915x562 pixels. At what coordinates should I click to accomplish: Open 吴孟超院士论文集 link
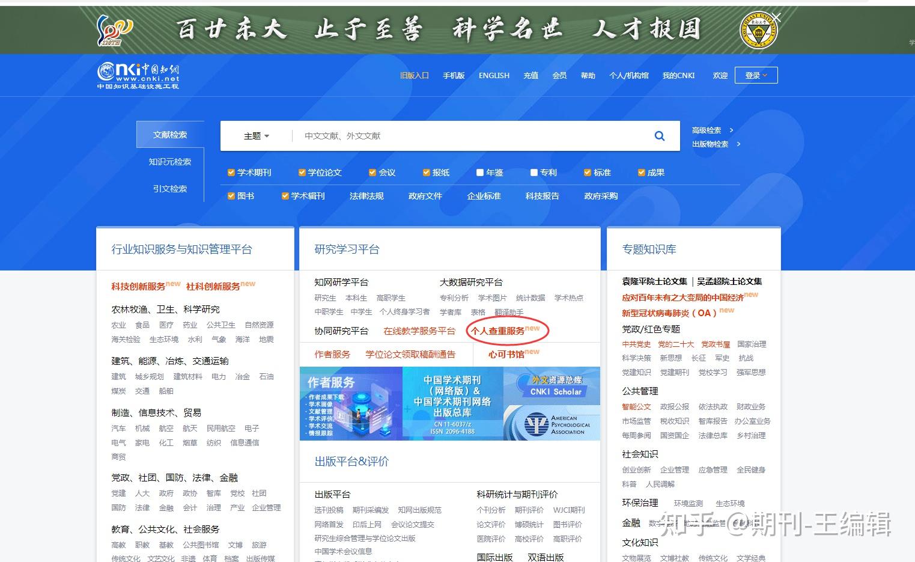click(x=729, y=281)
